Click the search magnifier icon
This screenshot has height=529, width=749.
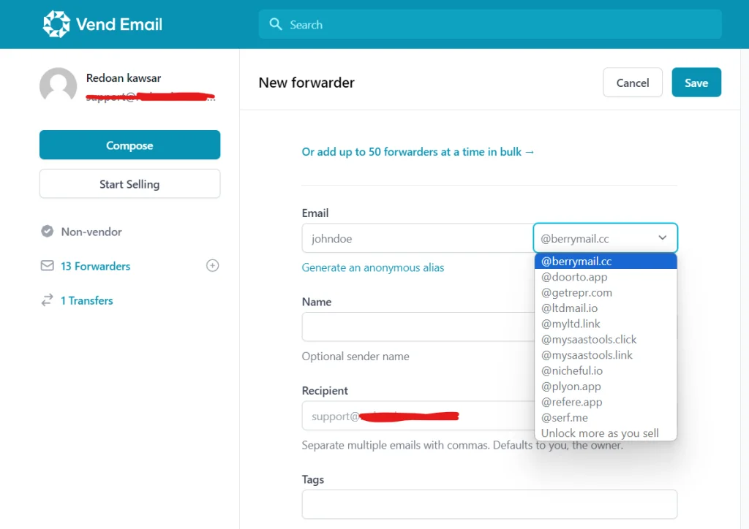point(276,24)
